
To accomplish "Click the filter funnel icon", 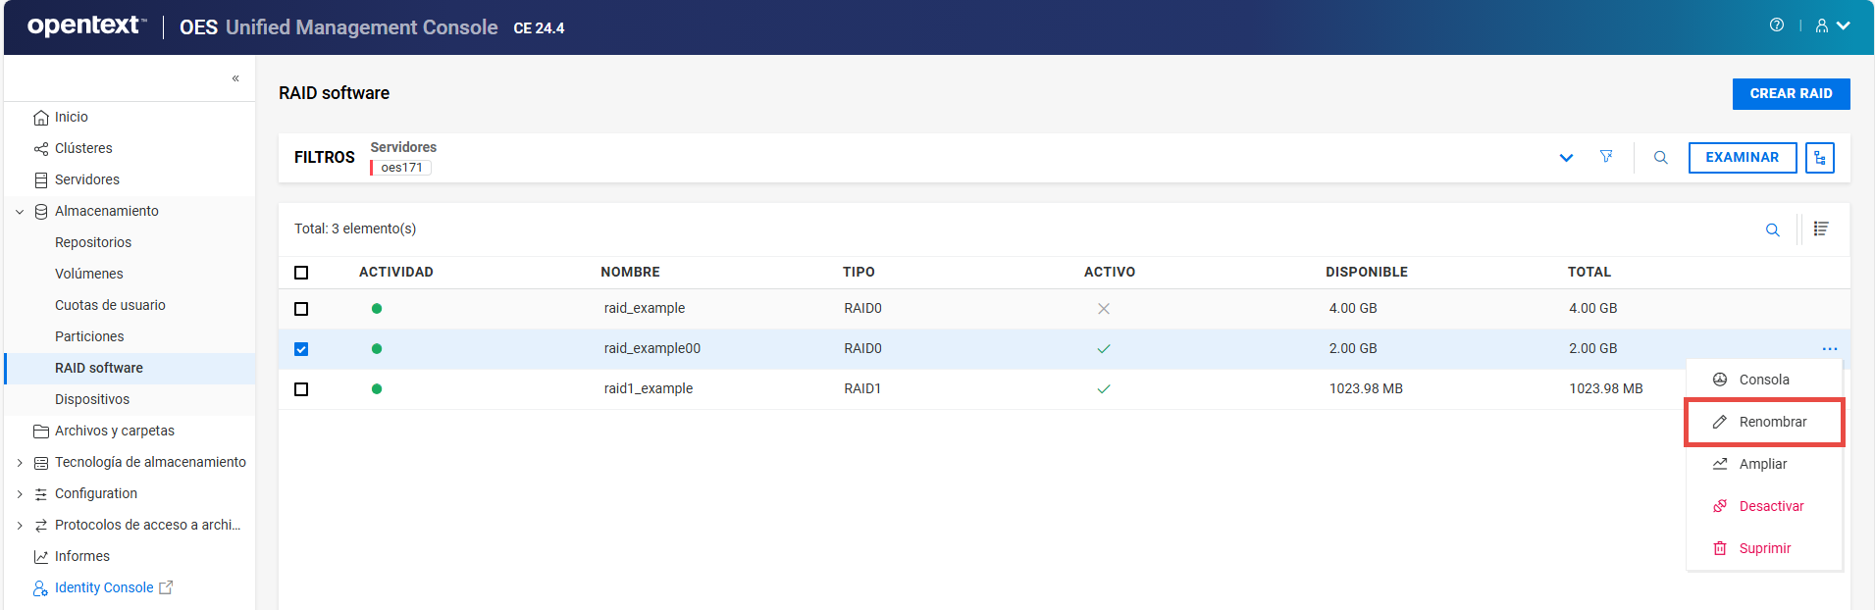I will (x=1606, y=157).
